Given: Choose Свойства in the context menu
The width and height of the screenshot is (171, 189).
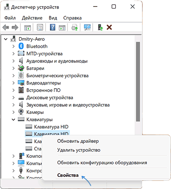Looking at the screenshot, I should [68, 175].
